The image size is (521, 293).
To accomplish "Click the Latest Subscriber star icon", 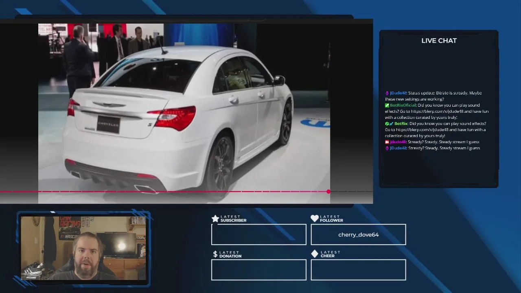I will coord(215,219).
